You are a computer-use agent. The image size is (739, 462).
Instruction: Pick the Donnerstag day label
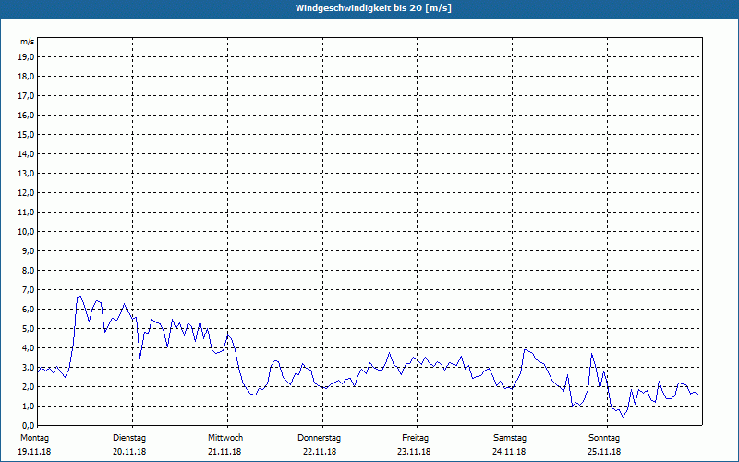tap(320, 437)
